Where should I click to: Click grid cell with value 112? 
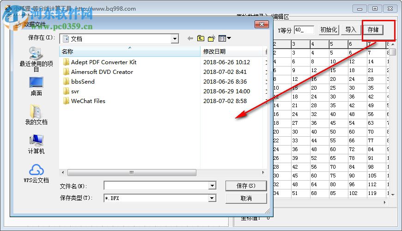(x=376, y=184)
